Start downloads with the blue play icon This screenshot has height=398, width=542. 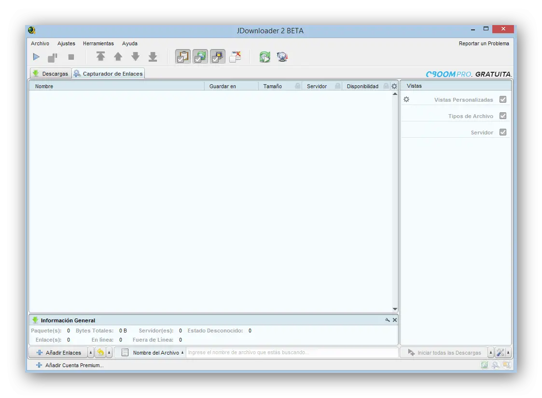coord(36,57)
